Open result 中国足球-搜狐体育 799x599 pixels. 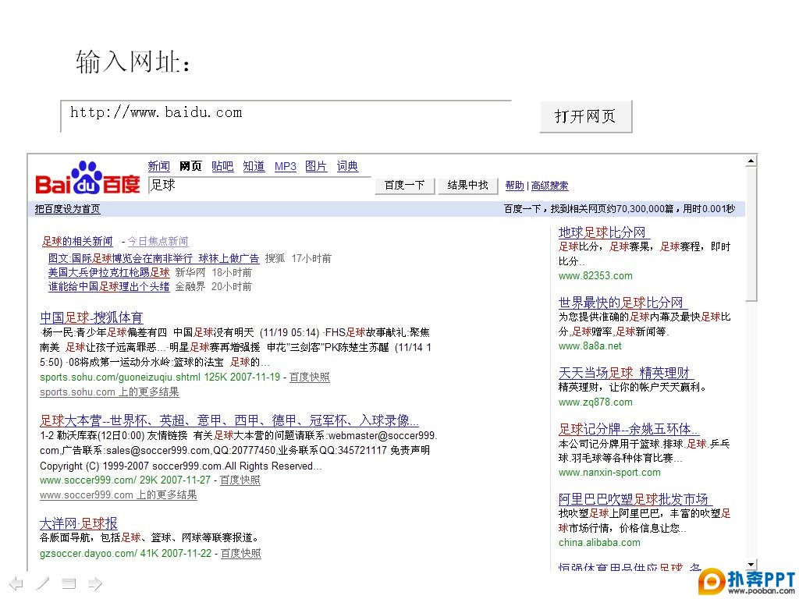[x=91, y=318]
